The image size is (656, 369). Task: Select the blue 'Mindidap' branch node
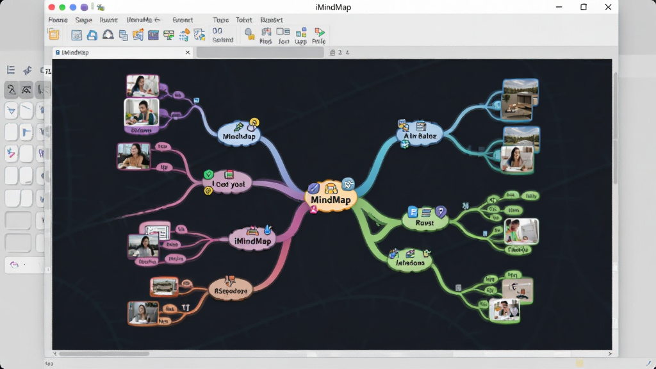click(x=239, y=136)
